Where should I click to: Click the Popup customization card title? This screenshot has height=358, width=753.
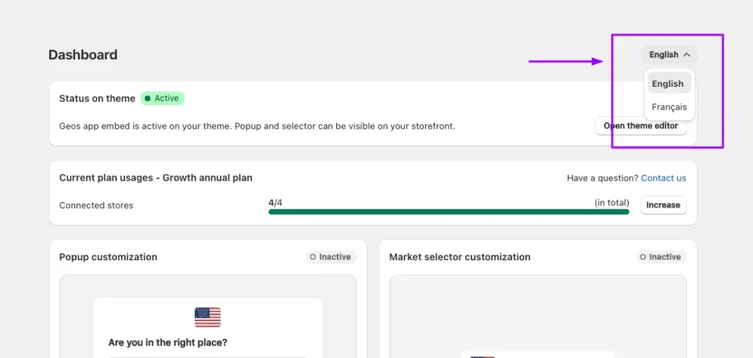tap(108, 257)
